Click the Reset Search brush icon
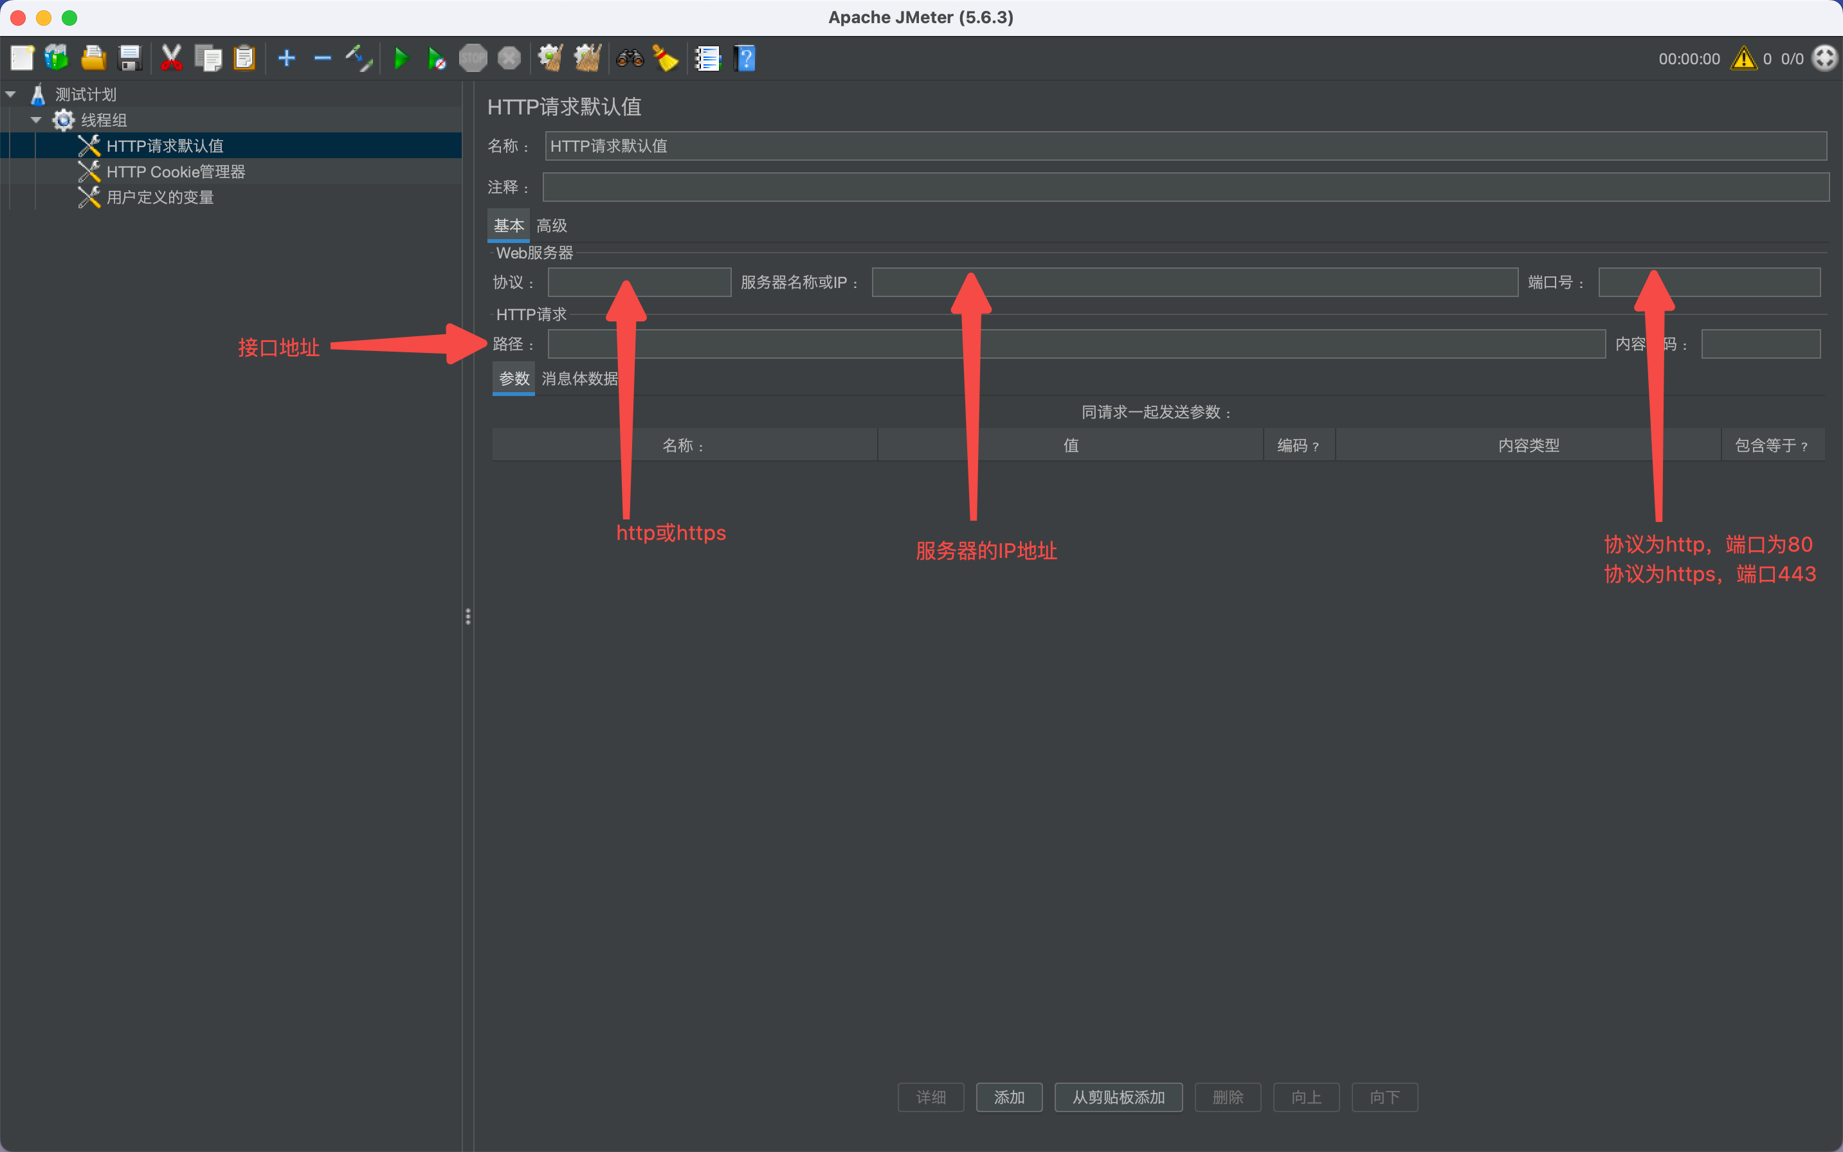 666,58
